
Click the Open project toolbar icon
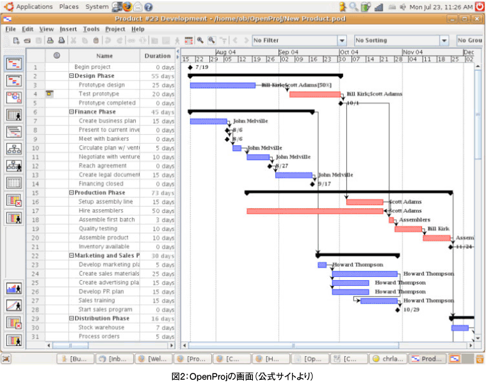point(28,40)
